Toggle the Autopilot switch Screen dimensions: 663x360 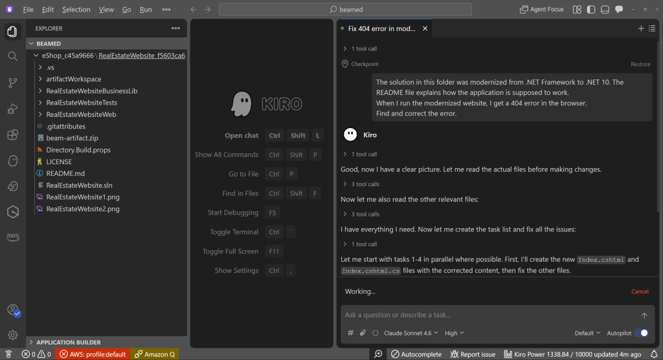coord(642,333)
